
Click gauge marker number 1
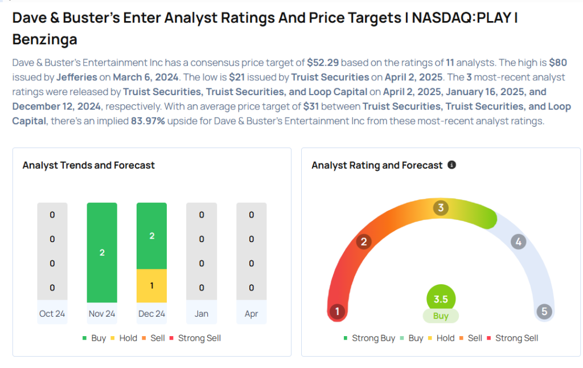coord(337,312)
